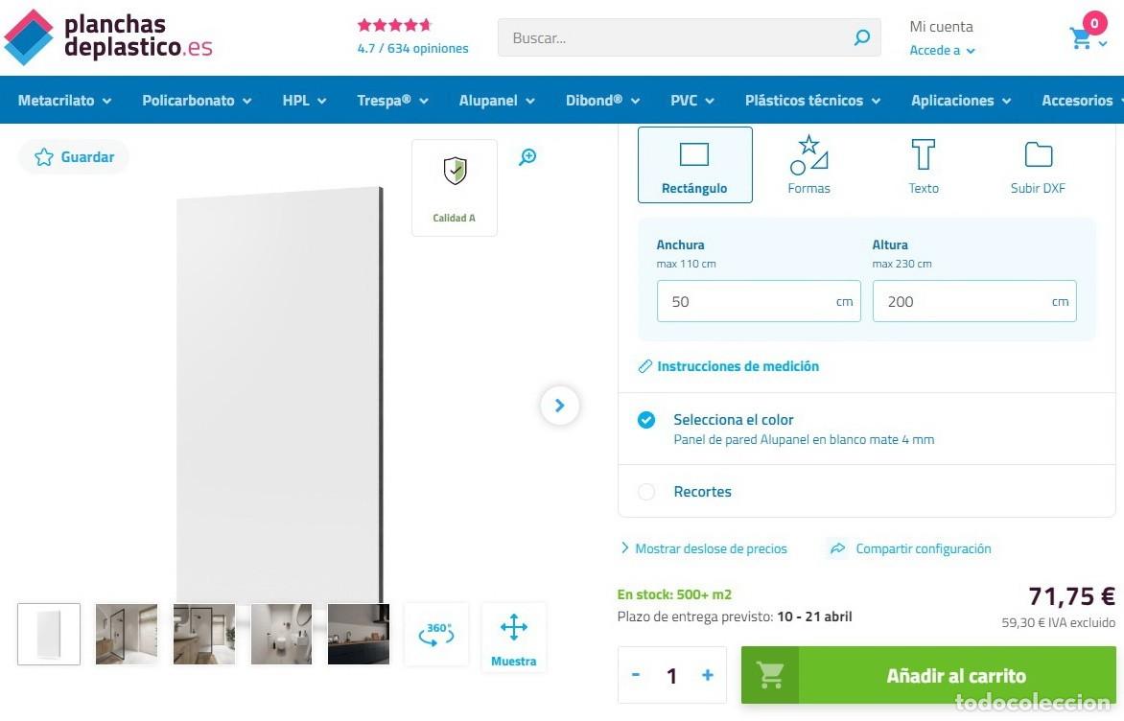Click the Buscar search field
Viewport: 1124px width, 721px height.
pyautogui.click(x=689, y=38)
